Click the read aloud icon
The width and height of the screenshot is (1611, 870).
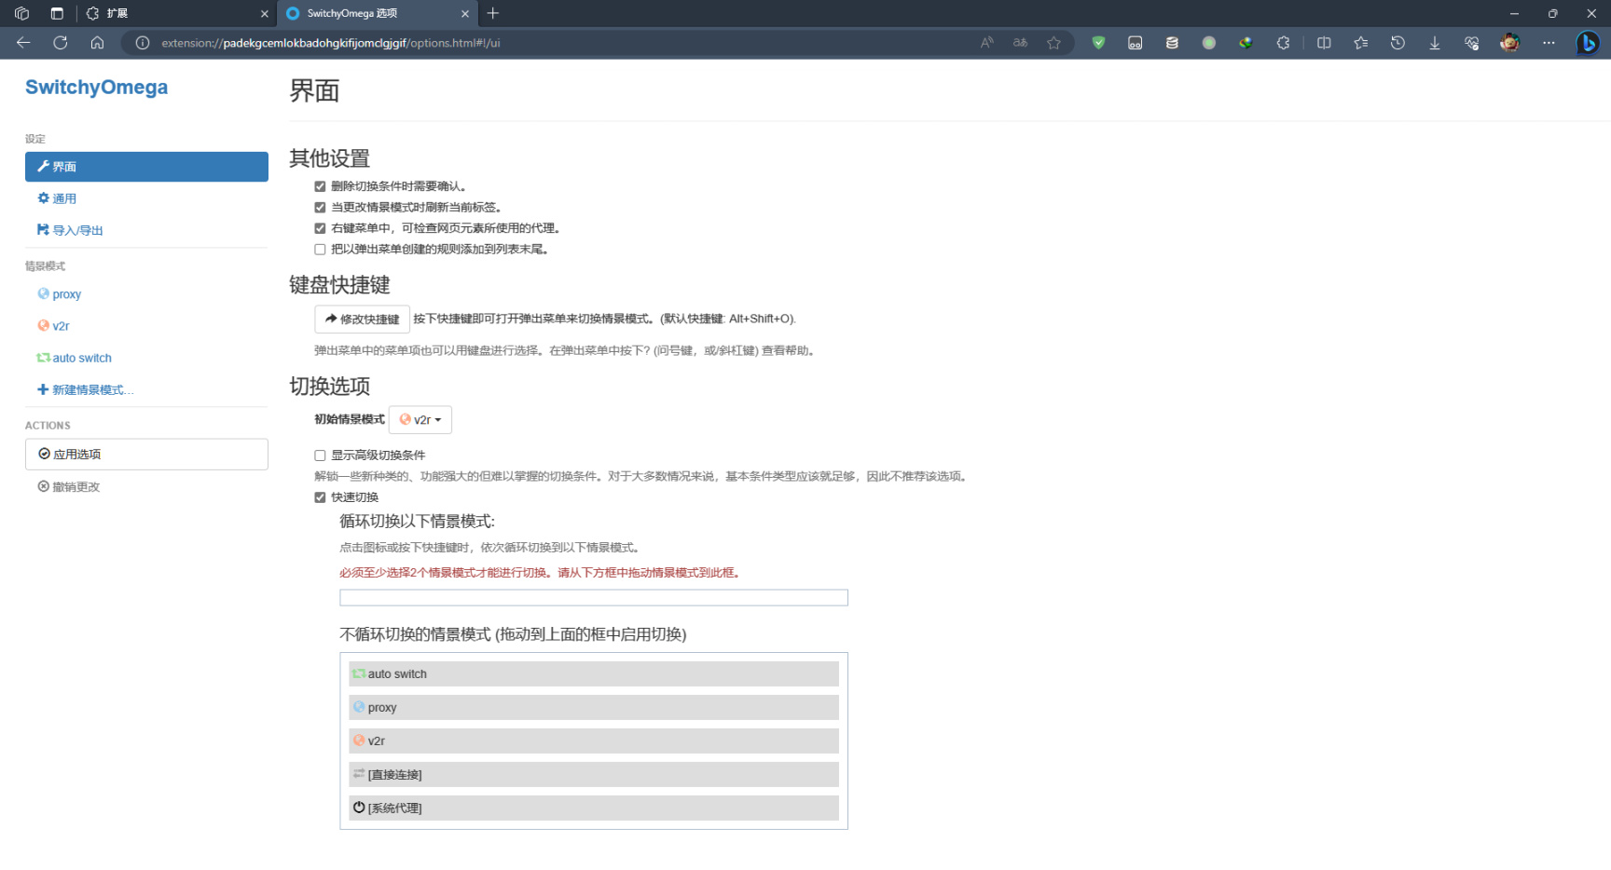(987, 43)
